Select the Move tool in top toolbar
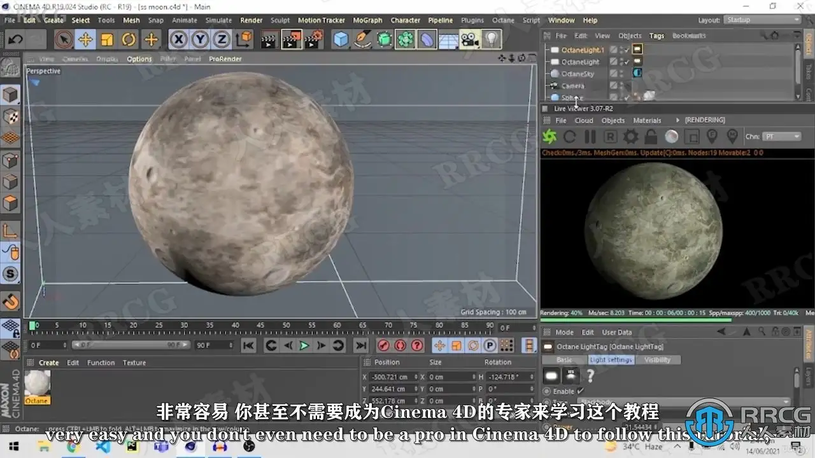815x458 pixels. (85, 39)
